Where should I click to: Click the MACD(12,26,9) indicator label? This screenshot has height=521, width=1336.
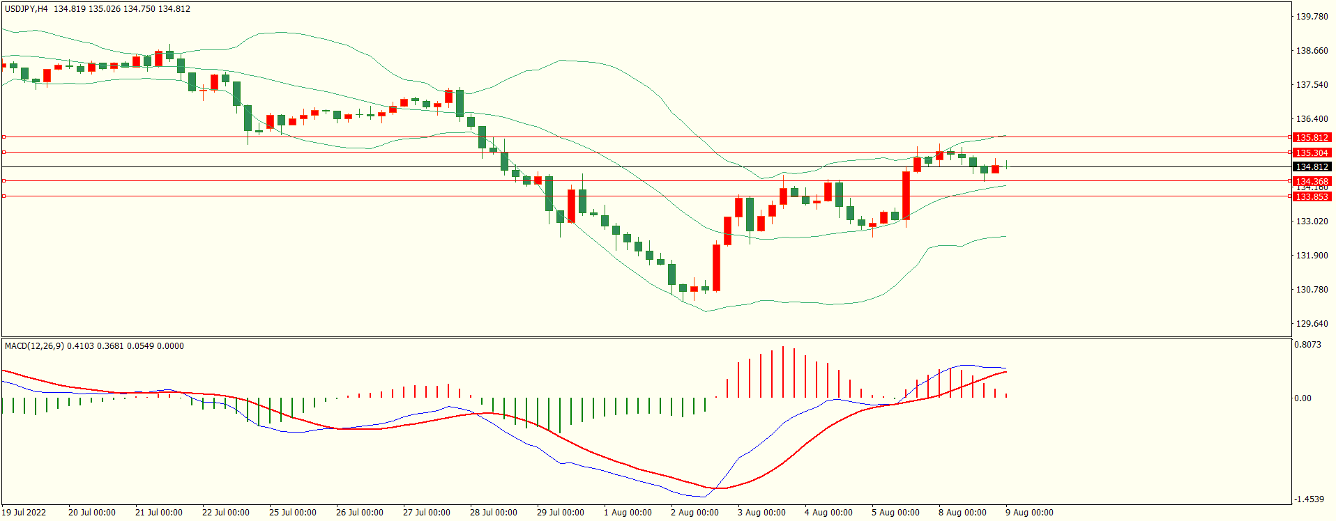coord(34,346)
